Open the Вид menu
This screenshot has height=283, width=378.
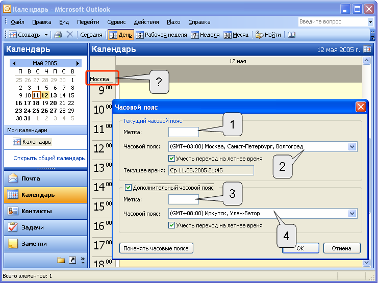[64, 22]
